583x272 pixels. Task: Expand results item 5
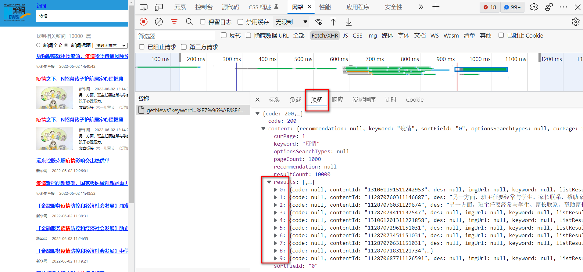click(275, 228)
